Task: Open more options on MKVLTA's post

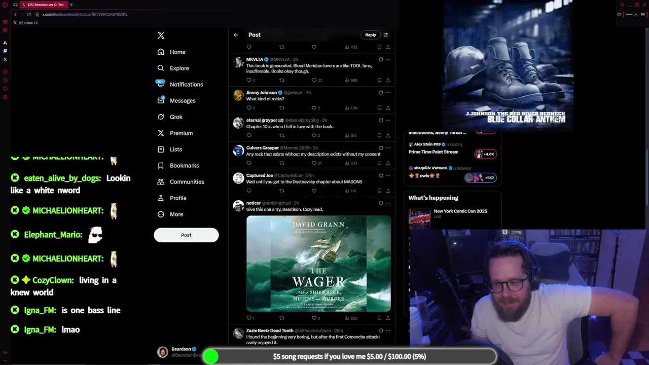Action: (388, 59)
